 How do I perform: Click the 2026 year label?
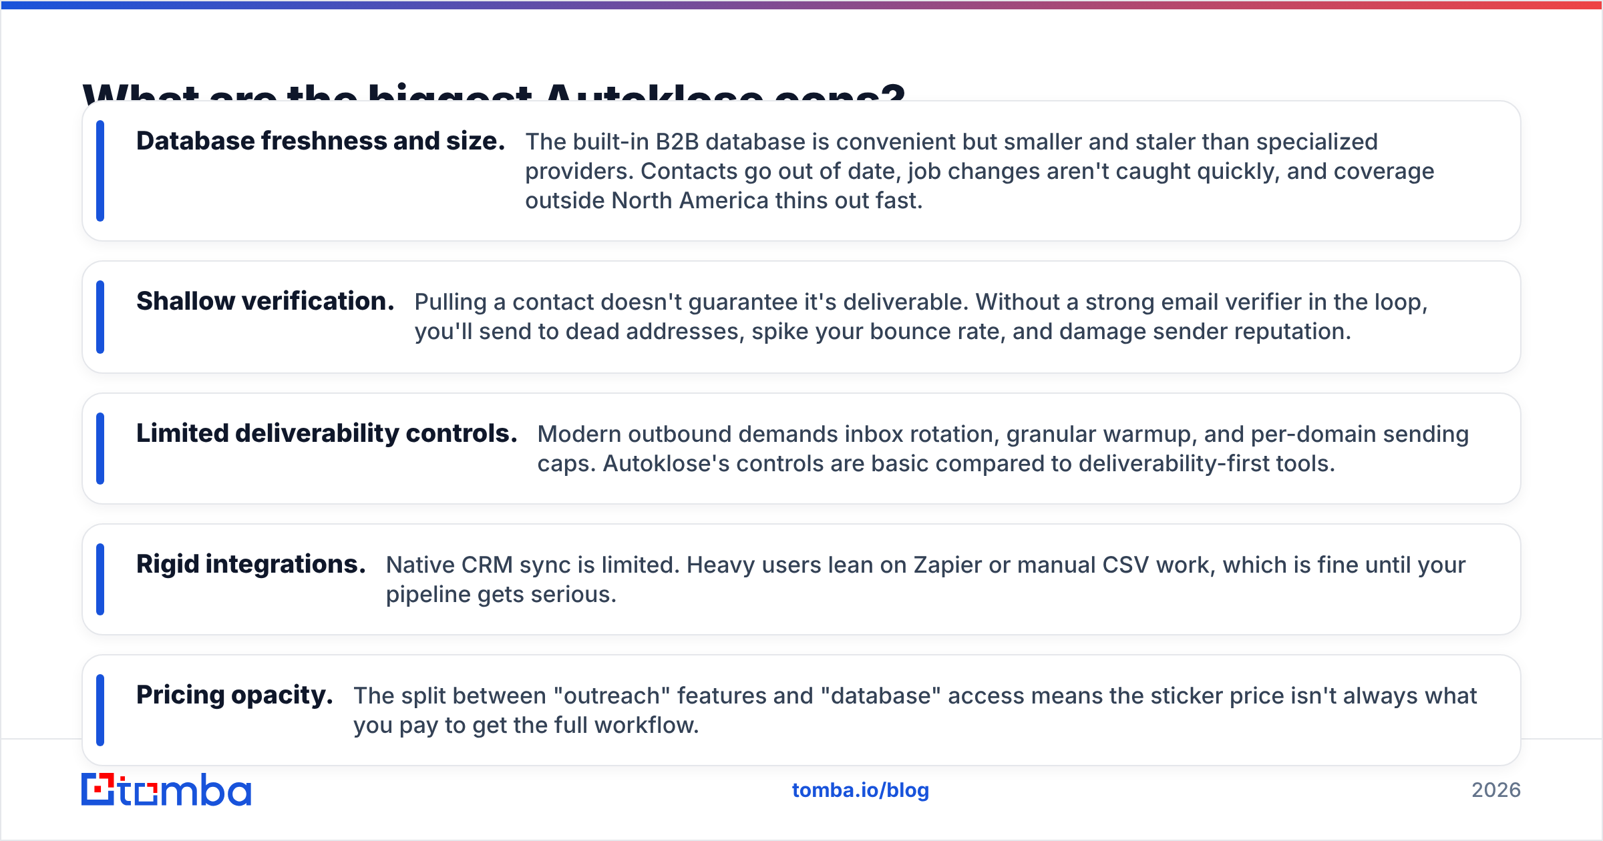click(1496, 790)
